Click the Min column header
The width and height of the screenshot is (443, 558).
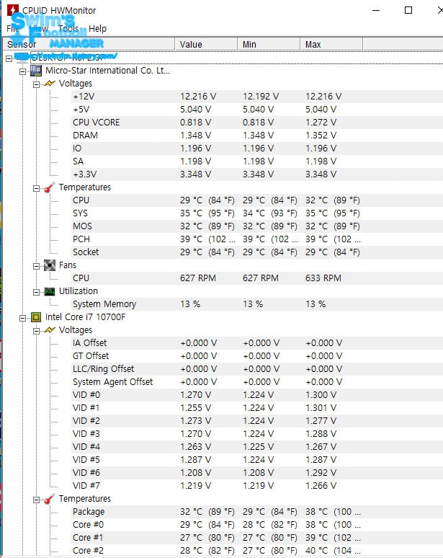tap(269, 45)
